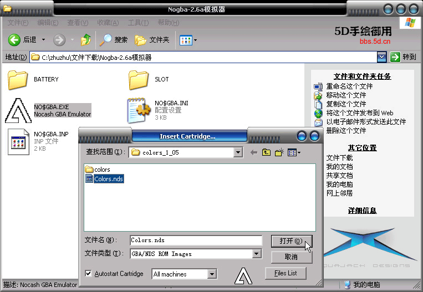Open 我的文档 under other places
This screenshot has width=423, height=292.
tap(339, 167)
